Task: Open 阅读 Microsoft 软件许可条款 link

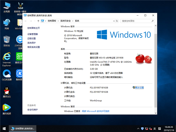Action: click(x=96, y=111)
